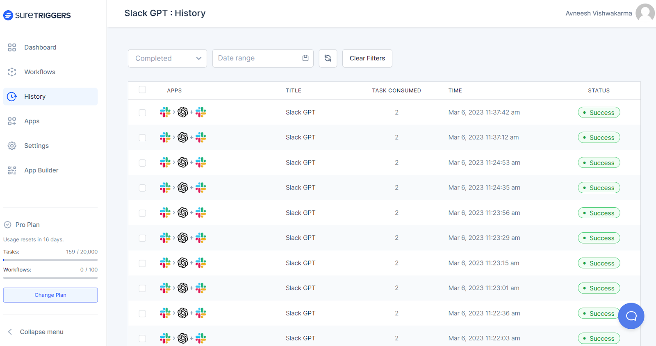Check the row for 11:37:12 am

tap(142, 138)
